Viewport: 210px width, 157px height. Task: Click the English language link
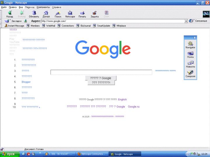click(123, 99)
